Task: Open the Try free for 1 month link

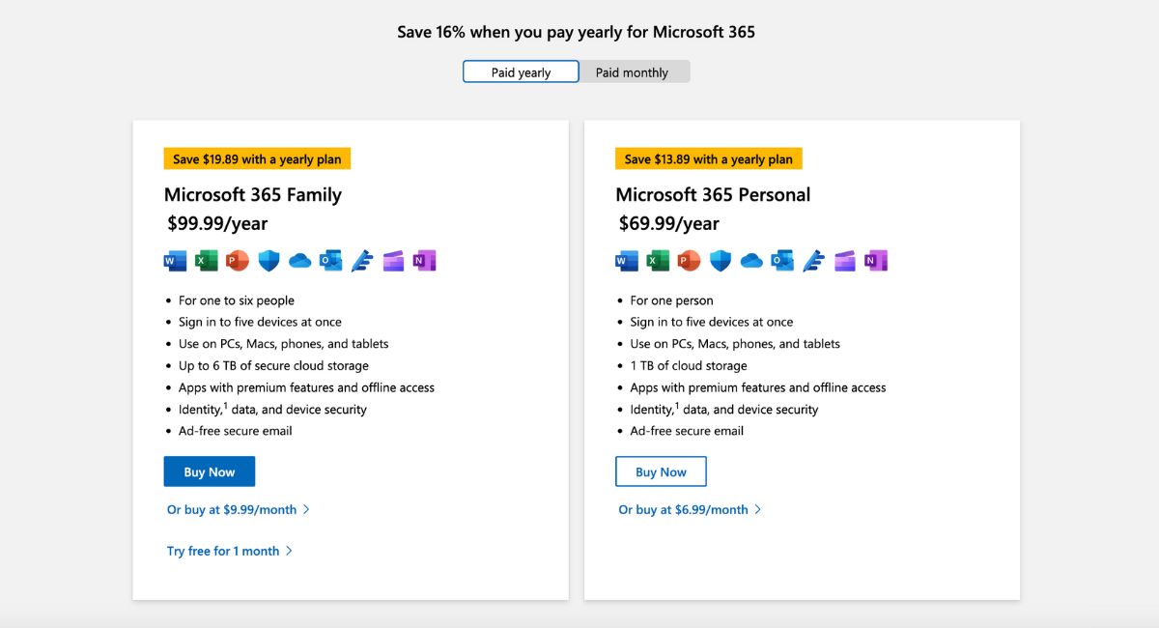Action: point(223,551)
